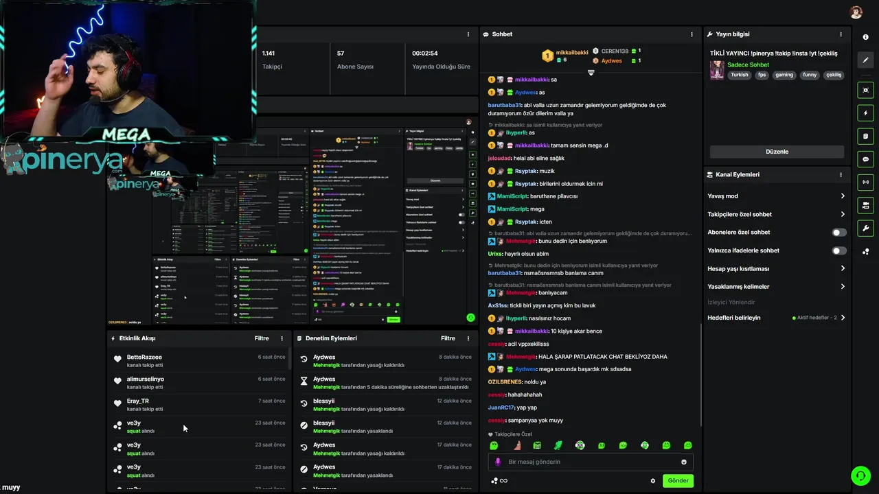Collapse the chat leaderboard arrow
Image resolution: width=879 pixels, height=494 pixels.
tap(591, 72)
